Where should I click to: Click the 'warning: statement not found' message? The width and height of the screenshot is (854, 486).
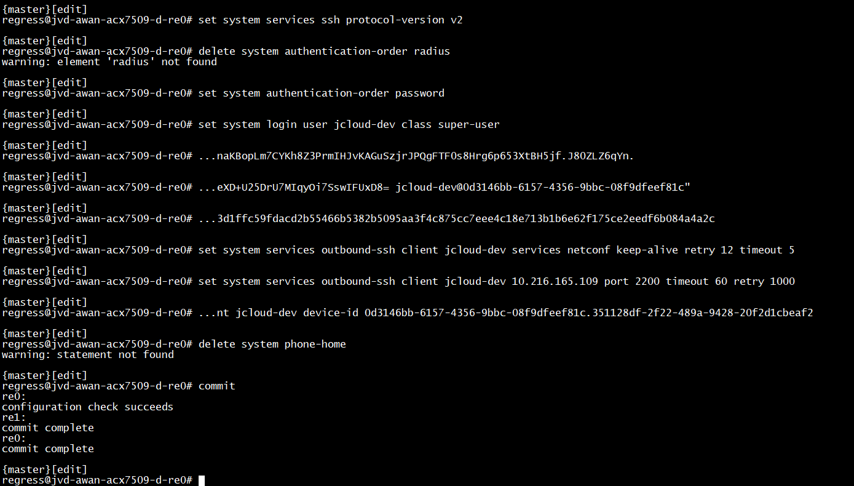pos(88,354)
